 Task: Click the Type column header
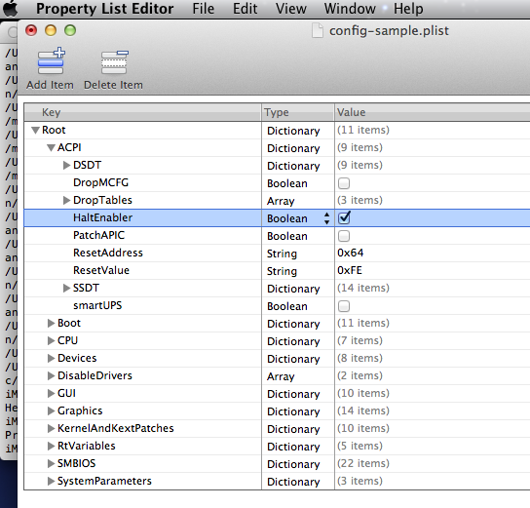tap(298, 112)
